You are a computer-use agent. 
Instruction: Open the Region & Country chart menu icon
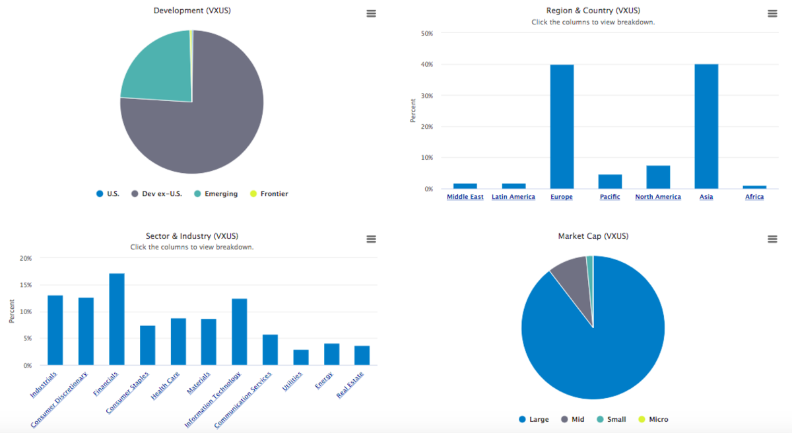pos(772,13)
